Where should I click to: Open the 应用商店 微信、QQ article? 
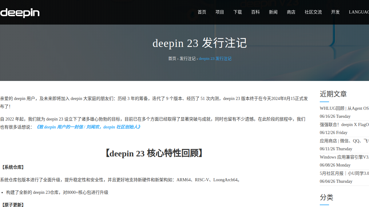(x=344, y=141)
